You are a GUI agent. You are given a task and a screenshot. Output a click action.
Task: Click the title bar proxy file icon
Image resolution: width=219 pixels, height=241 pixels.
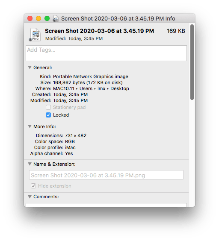point(56,19)
